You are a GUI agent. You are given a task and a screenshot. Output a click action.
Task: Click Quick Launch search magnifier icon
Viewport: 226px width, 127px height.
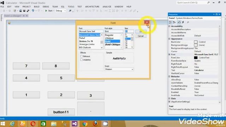208,2
